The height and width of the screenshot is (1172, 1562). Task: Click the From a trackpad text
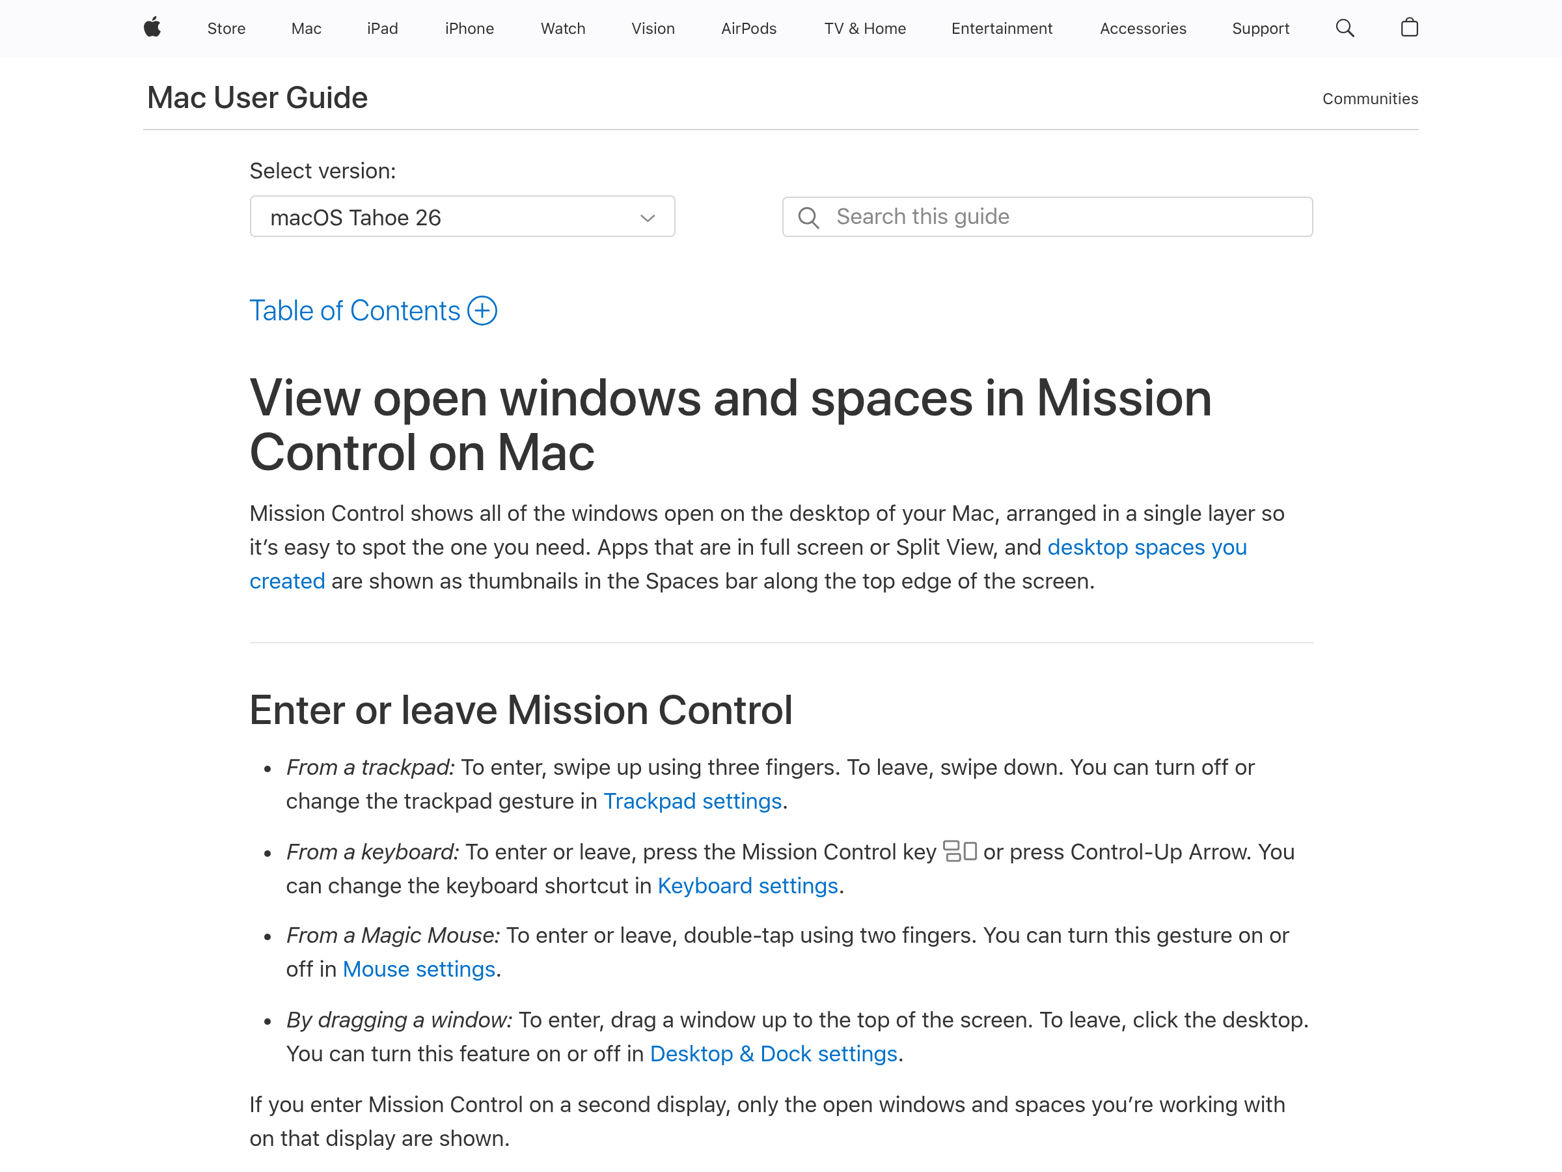371,767
